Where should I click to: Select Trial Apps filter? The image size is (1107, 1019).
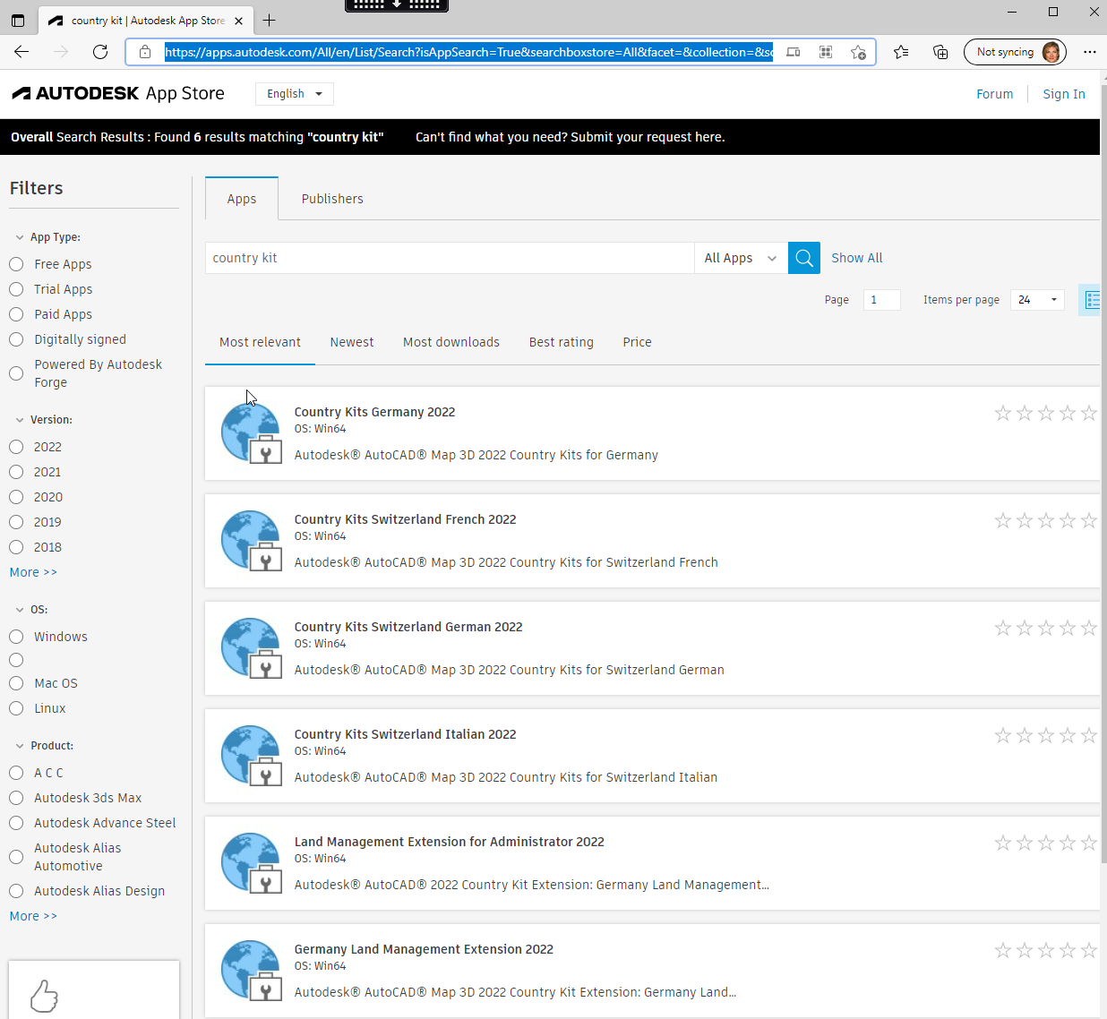pos(16,289)
